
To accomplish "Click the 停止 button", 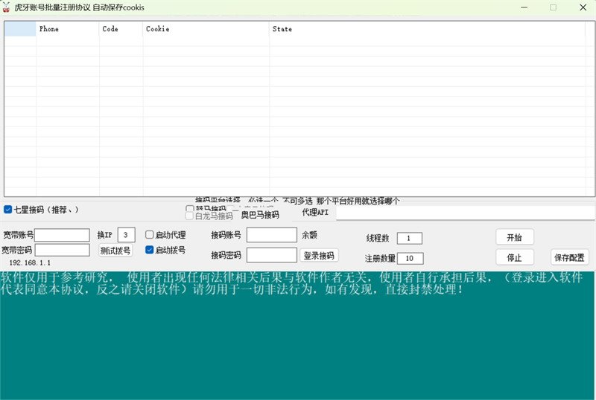I will click(x=515, y=257).
